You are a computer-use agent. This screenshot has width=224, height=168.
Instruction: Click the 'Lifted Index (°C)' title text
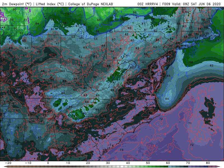pyautogui.click(x=50, y=4)
